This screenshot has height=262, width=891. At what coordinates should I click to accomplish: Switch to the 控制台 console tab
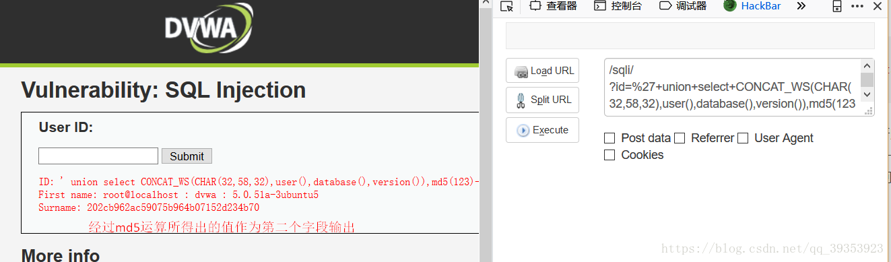(x=618, y=6)
